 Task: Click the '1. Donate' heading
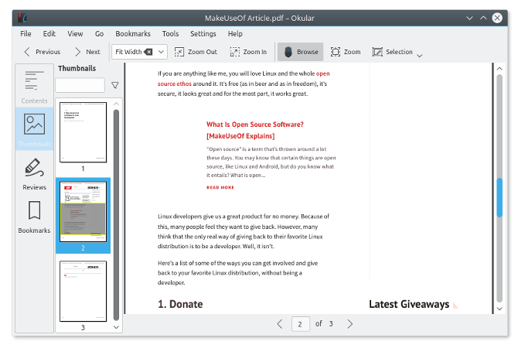180,304
